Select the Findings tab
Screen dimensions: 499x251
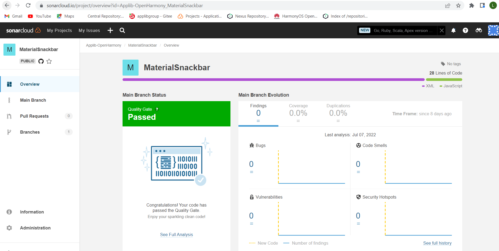[258, 114]
